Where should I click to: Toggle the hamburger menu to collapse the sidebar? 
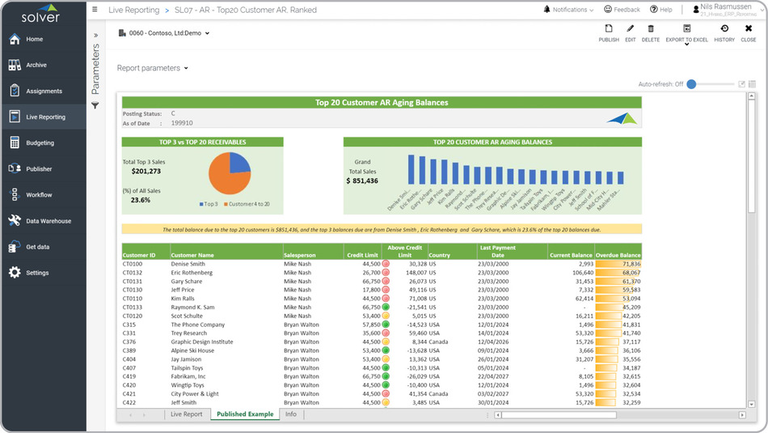click(95, 10)
